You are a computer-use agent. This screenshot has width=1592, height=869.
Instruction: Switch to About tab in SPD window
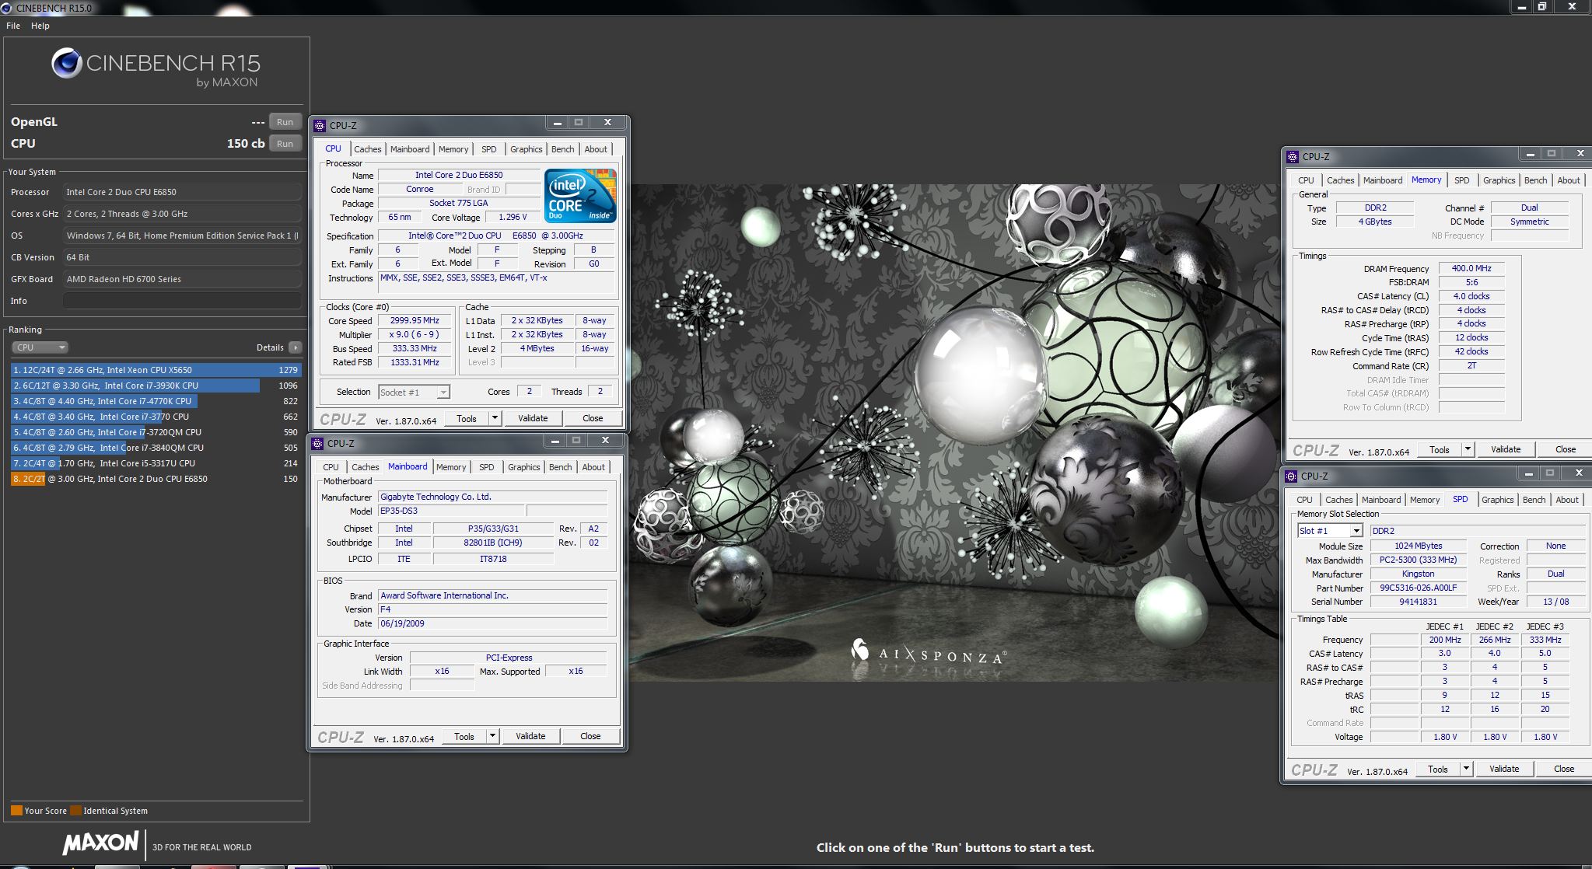(1567, 500)
